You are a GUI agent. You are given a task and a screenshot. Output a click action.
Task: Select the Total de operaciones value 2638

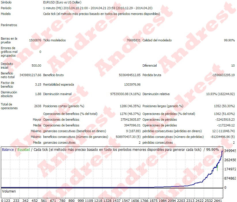[x=37, y=106]
